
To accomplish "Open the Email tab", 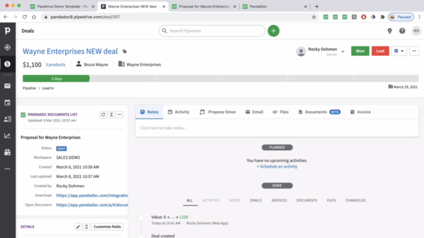I will tap(254, 112).
